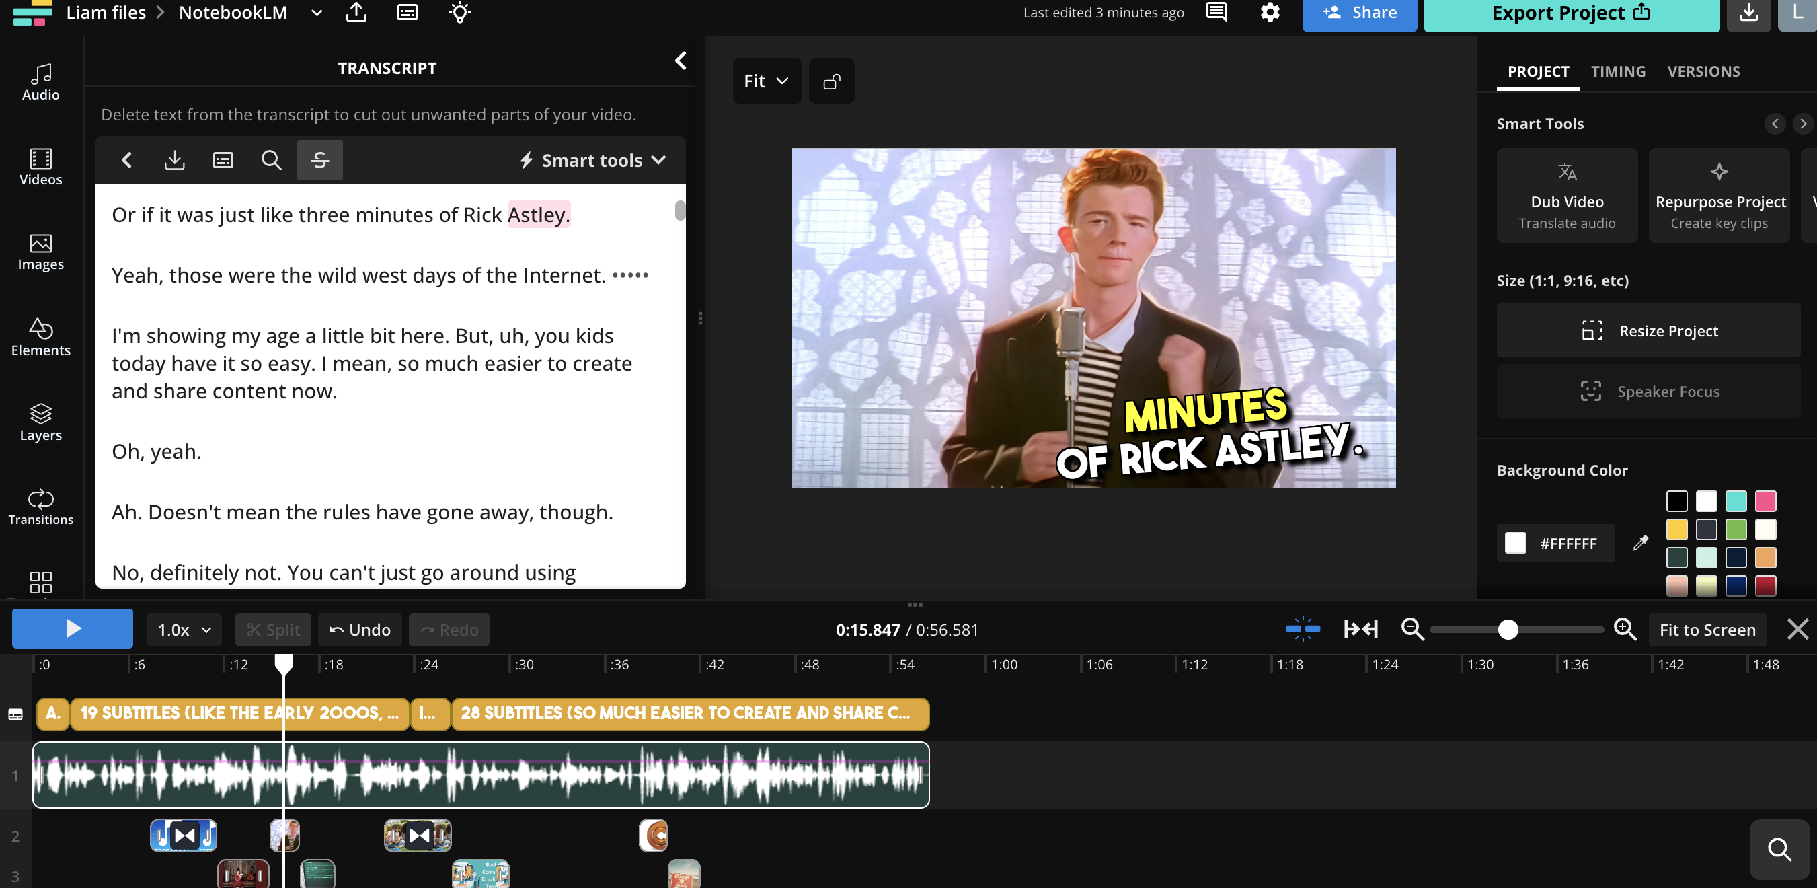Switch to the VERSIONS tab
Viewport: 1817px width, 888px height.
point(1703,71)
